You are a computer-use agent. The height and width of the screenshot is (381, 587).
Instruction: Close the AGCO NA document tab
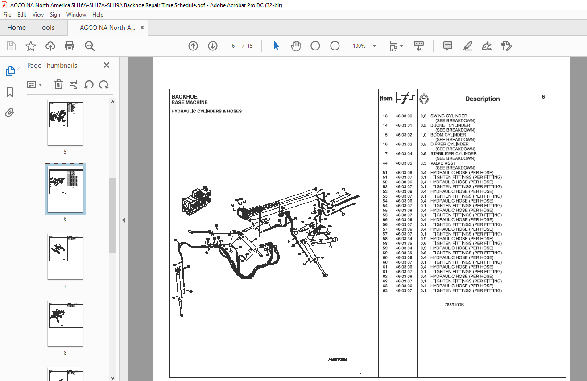pos(142,28)
